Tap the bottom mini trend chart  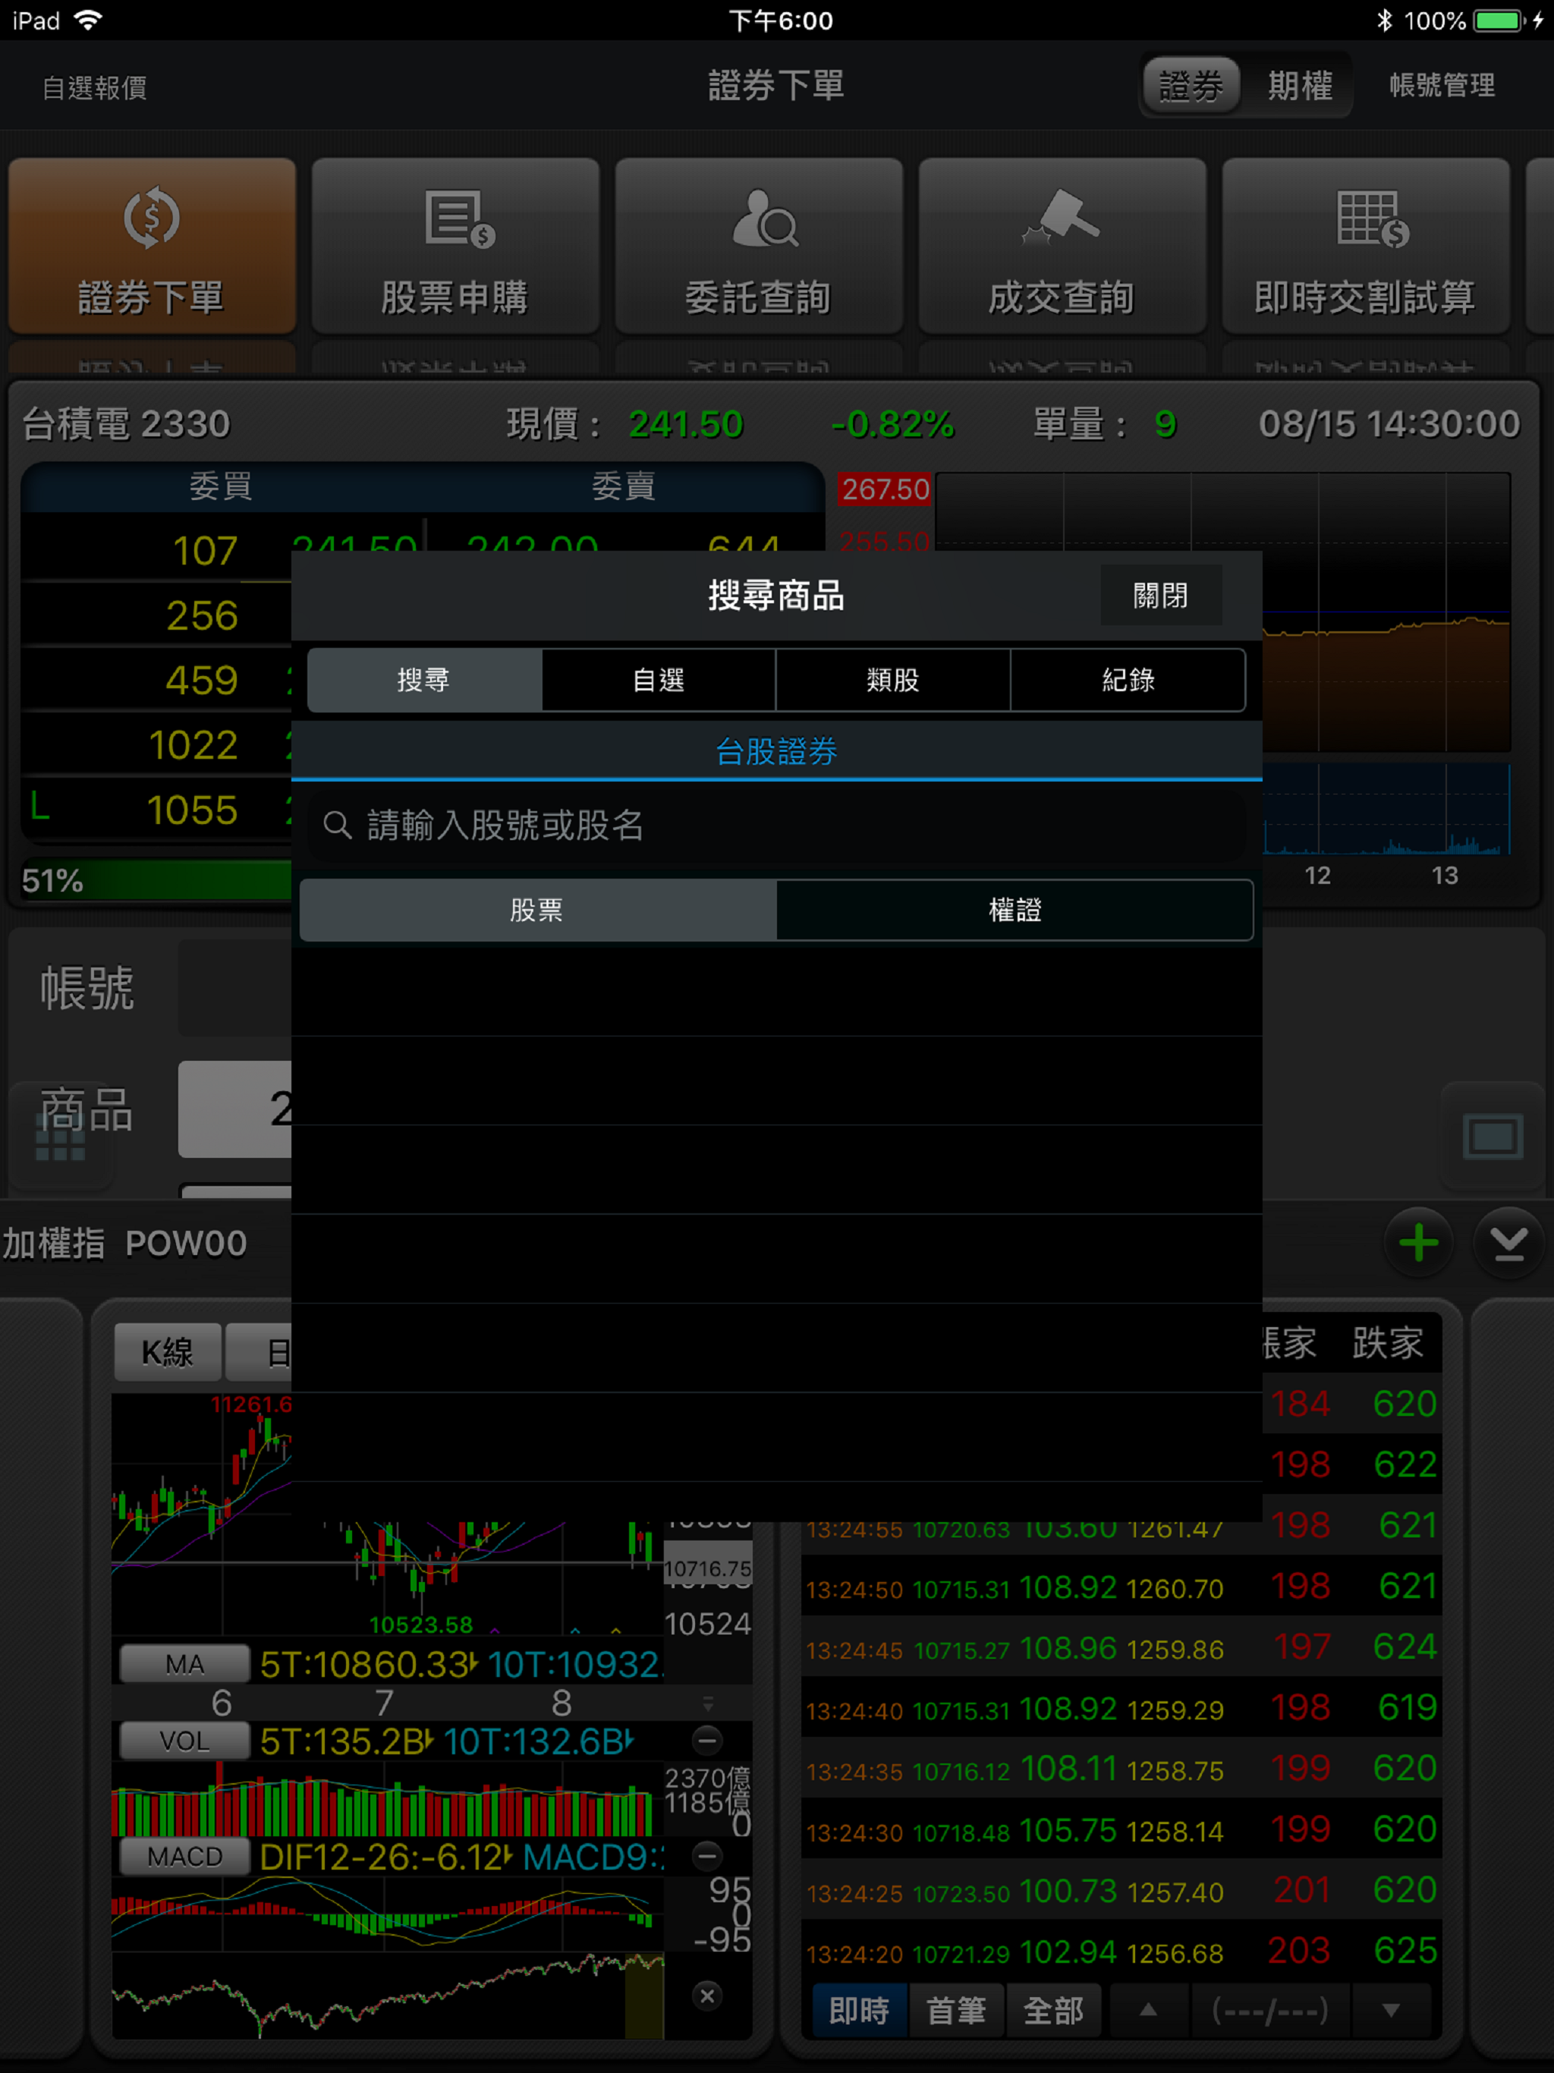coord(387,1996)
